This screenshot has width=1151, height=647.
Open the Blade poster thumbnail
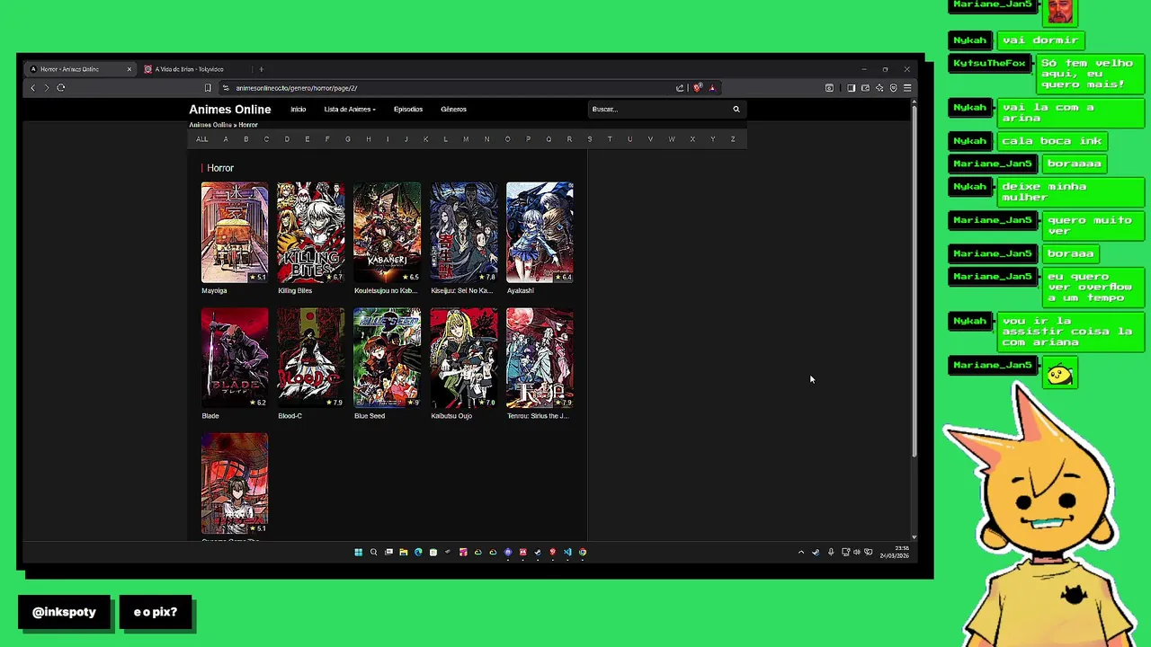pos(235,358)
